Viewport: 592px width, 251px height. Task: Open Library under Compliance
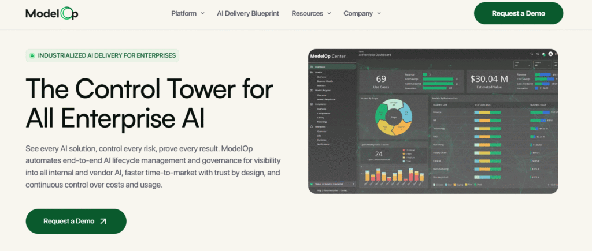tap(320, 118)
